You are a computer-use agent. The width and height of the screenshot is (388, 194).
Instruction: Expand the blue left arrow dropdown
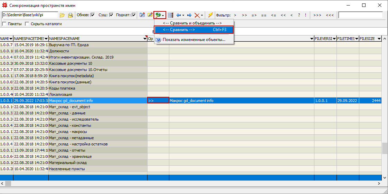click(x=183, y=15)
